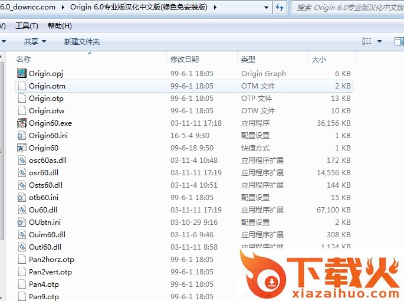This screenshot has height=301, width=404.
Task: Click the Pan2horz.otp file icon
Action: [22, 259]
